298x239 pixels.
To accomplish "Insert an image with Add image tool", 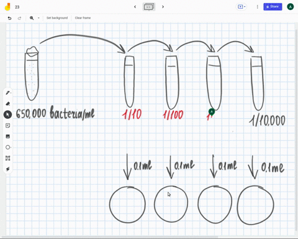I will (x=8, y=136).
